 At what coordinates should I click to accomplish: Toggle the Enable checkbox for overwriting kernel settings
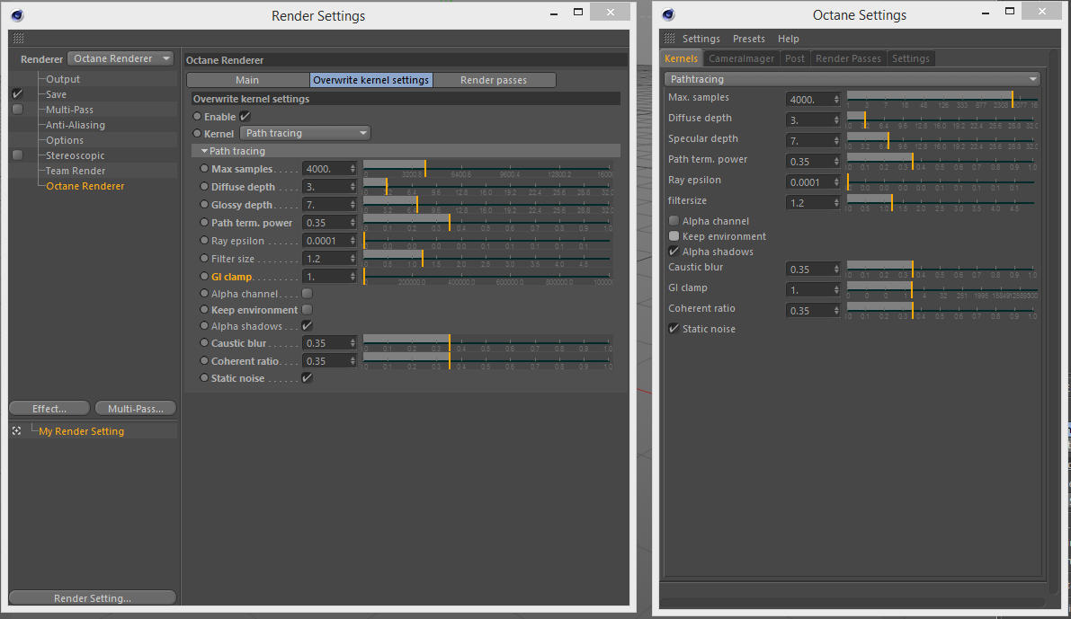pos(245,116)
